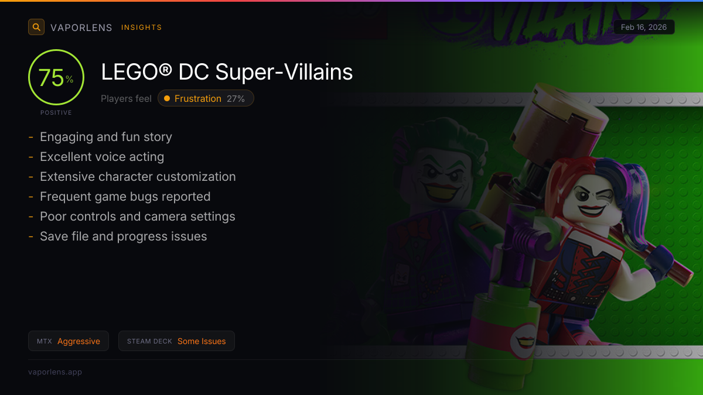This screenshot has height=395, width=703.
Task: Click the Frequent game bugs reported item
Action: [125, 197]
